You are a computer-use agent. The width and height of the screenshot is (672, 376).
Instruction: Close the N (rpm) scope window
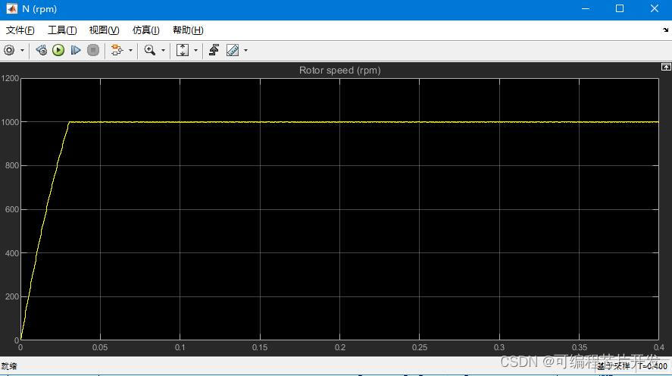655,9
